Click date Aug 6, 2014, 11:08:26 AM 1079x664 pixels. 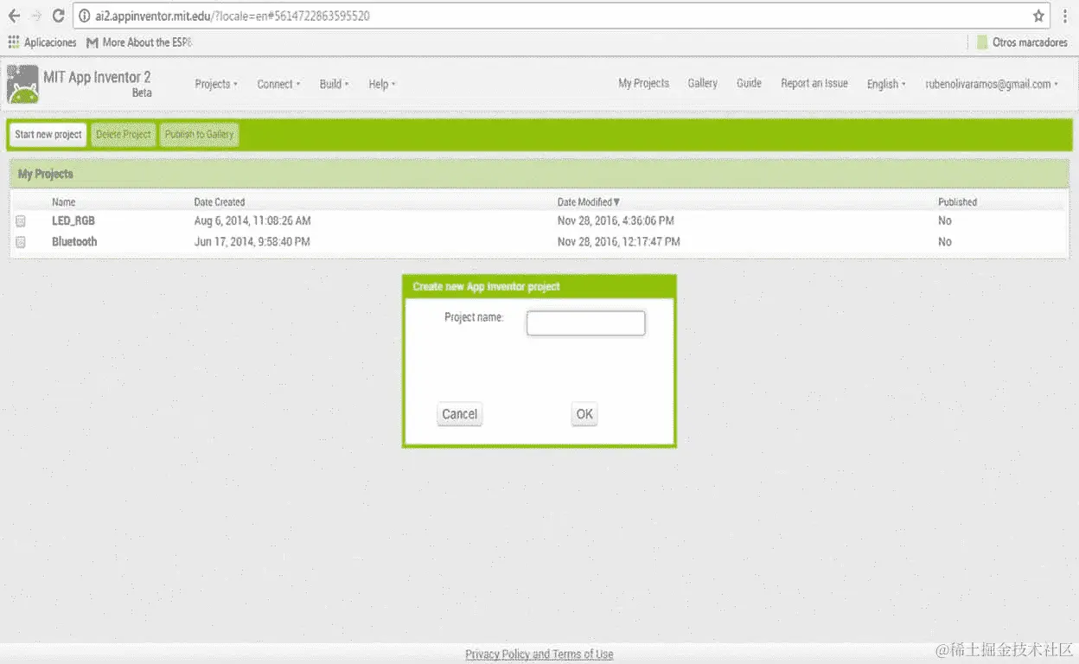(x=252, y=220)
